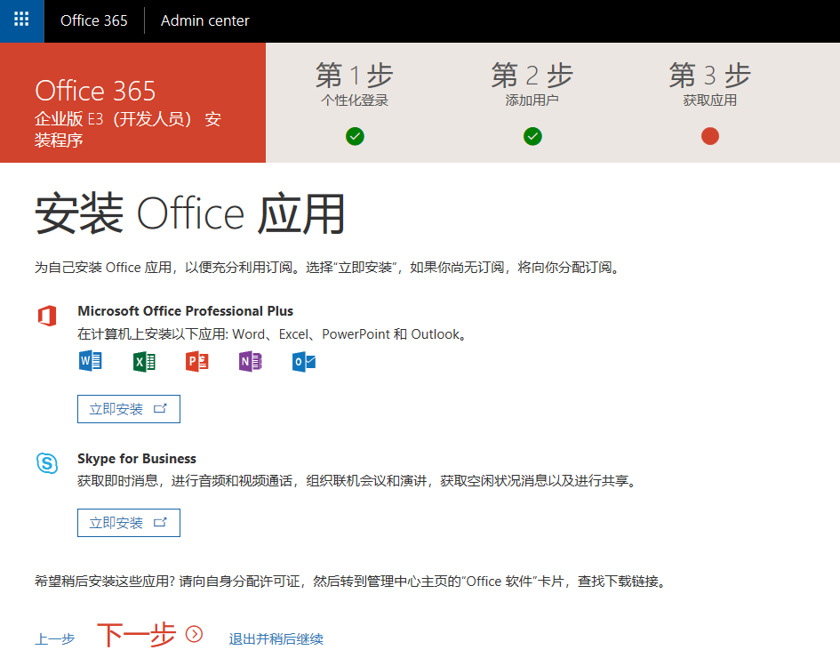The image size is (840, 650).
Task: Click the Skype for Business heading
Action: click(137, 459)
